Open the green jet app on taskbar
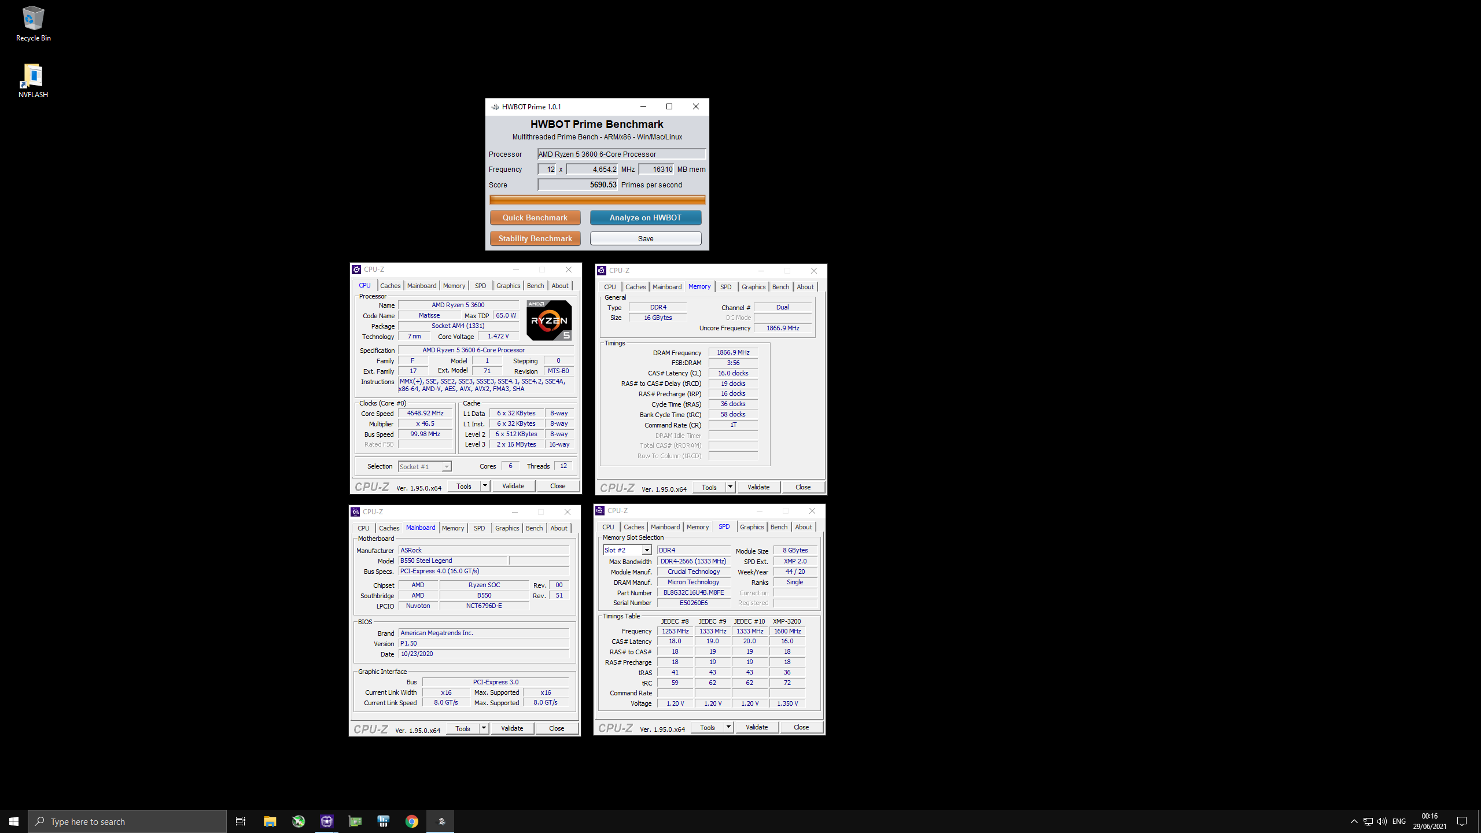The image size is (1481, 833). coord(299,821)
